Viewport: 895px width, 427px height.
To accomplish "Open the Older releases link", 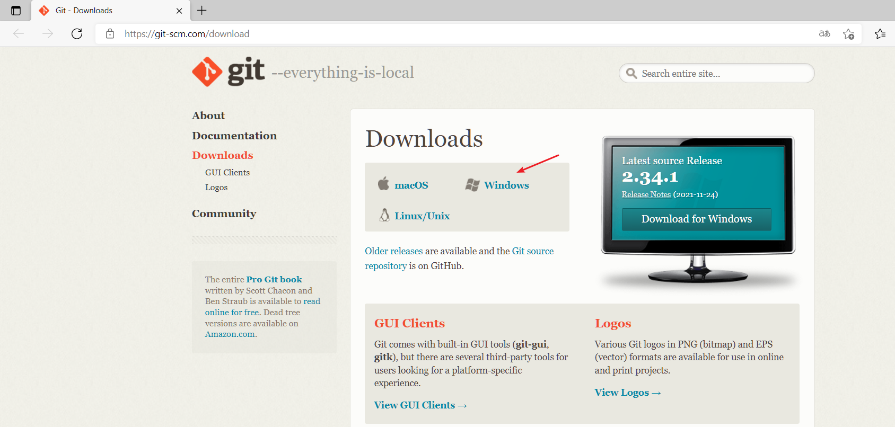I will 394,251.
